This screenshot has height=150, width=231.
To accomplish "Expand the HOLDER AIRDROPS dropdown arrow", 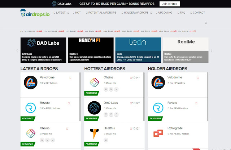I will tap(151, 13).
